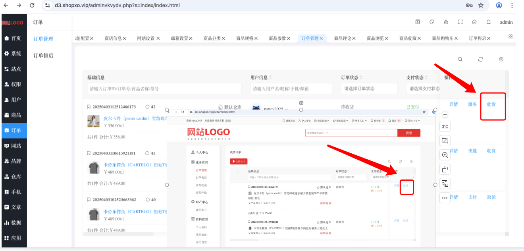Click the magnifier icon above the admin order table
The image size is (524, 251).
[460, 59]
